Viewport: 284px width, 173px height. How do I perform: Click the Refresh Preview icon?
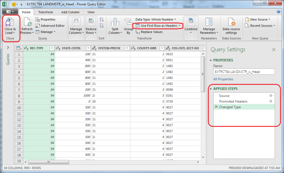27,22
